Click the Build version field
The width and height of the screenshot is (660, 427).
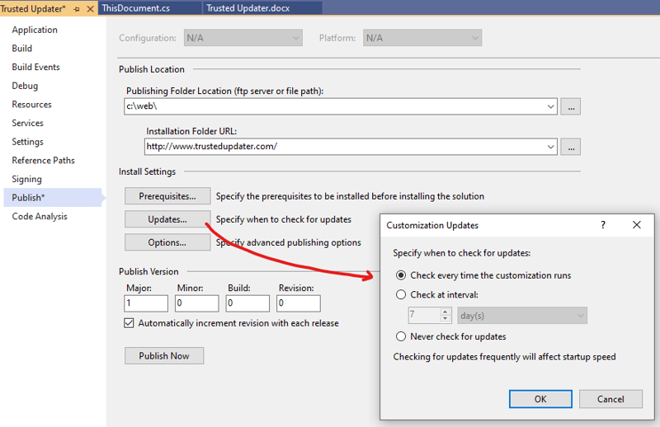(x=247, y=303)
